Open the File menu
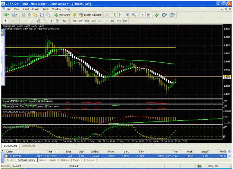The width and height of the screenshot is (233, 169). pos(9,9)
